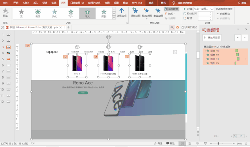Add a new document tab with plus

(x=68, y=27)
